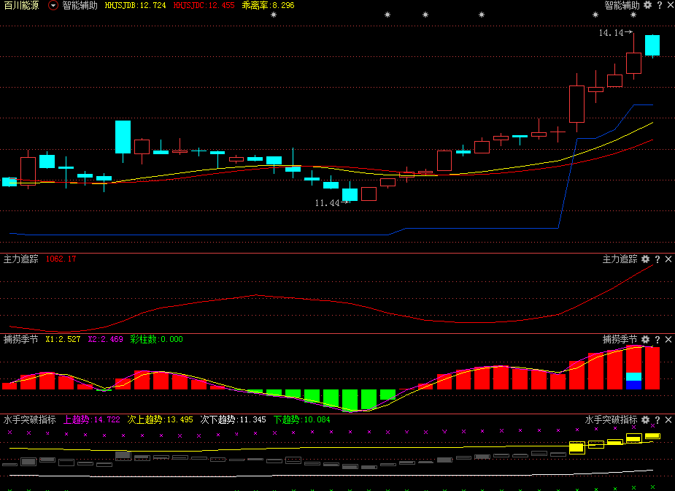This screenshot has width=675, height=491.
Task: Select the 智能辅助 label at top right
Action: 622,5
